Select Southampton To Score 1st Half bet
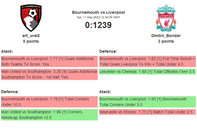Image resolution: width=197 pixels, height=129 pixels. 49,74
